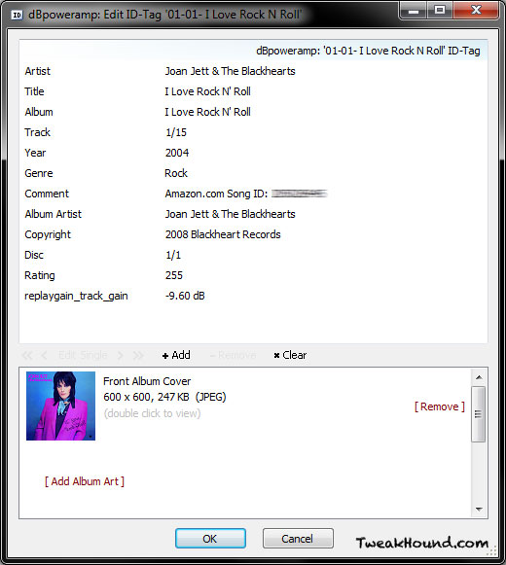Image resolution: width=506 pixels, height=565 pixels.
Task: Close the Edit ID-Tag window
Action: [476, 11]
